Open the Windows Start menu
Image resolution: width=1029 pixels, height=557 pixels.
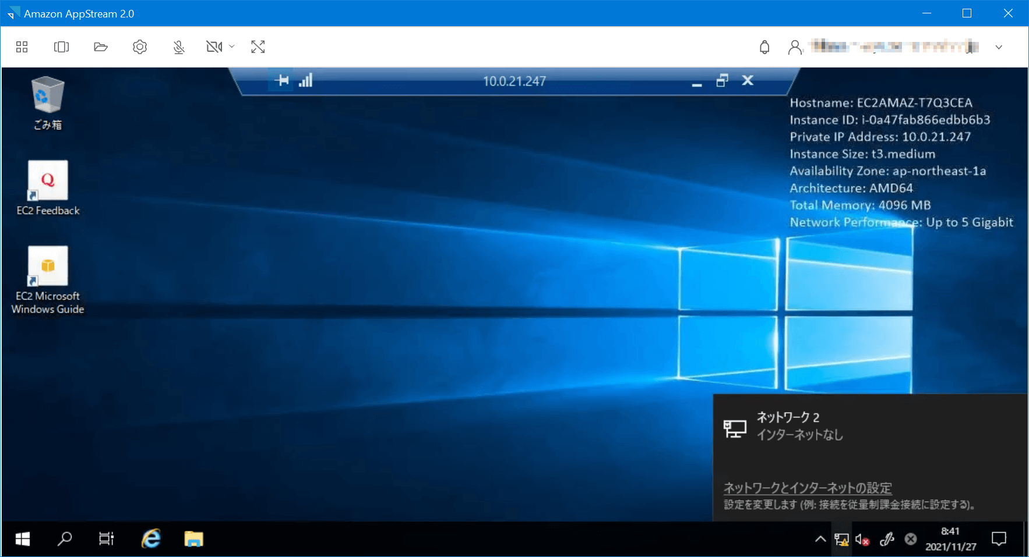tap(22, 538)
